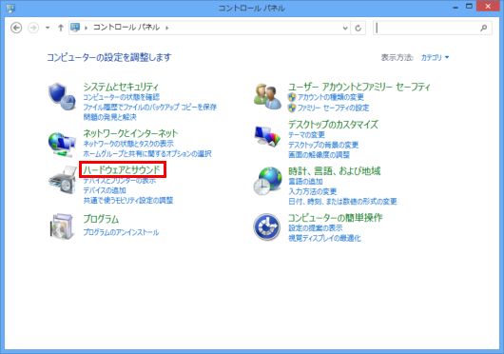Viewport: 504px width, 354px height.
Task: Click the Desktop Customization monitor icon
Action: [x=267, y=136]
